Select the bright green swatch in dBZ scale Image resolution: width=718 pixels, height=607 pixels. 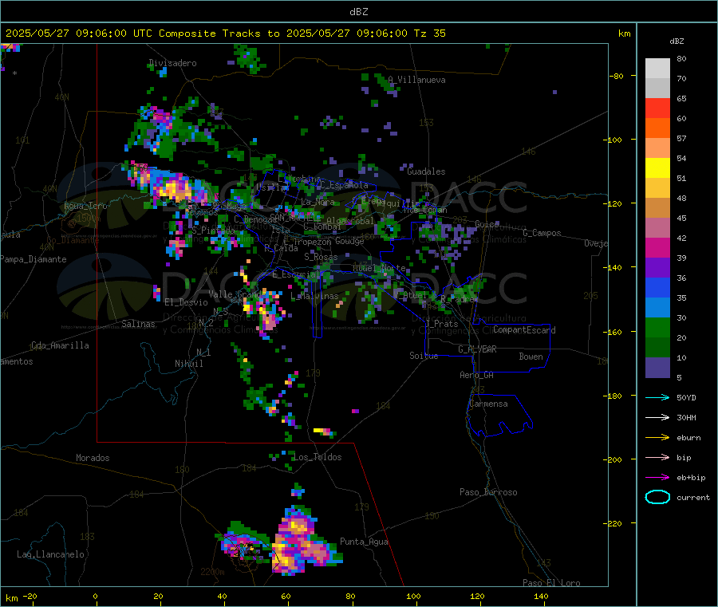click(x=657, y=328)
